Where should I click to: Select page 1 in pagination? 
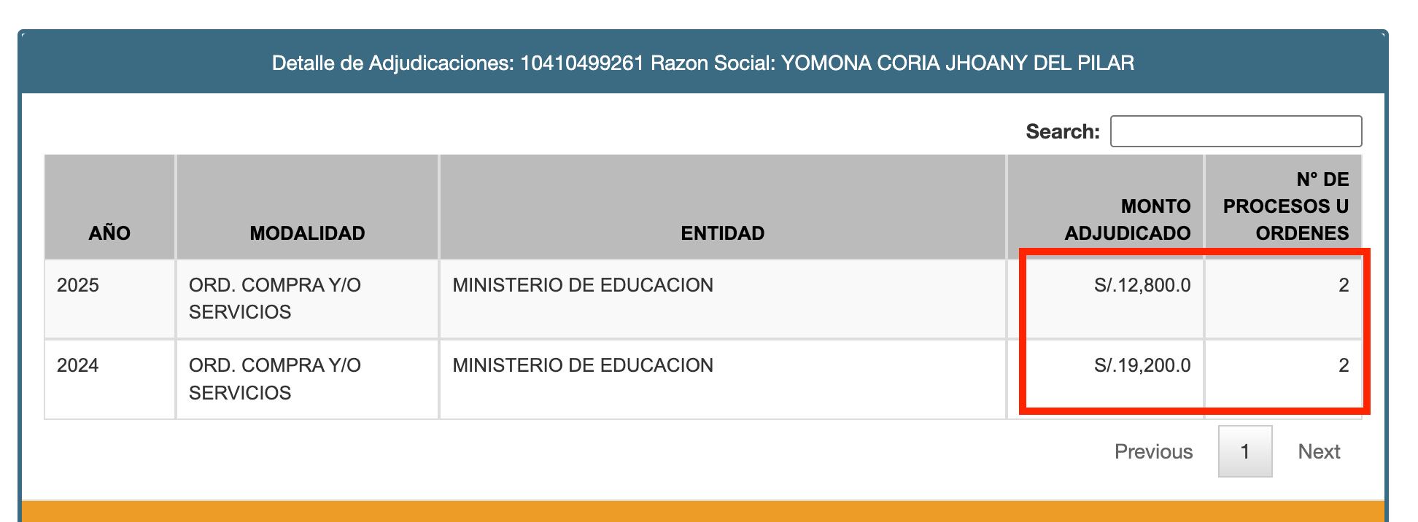1245,452
